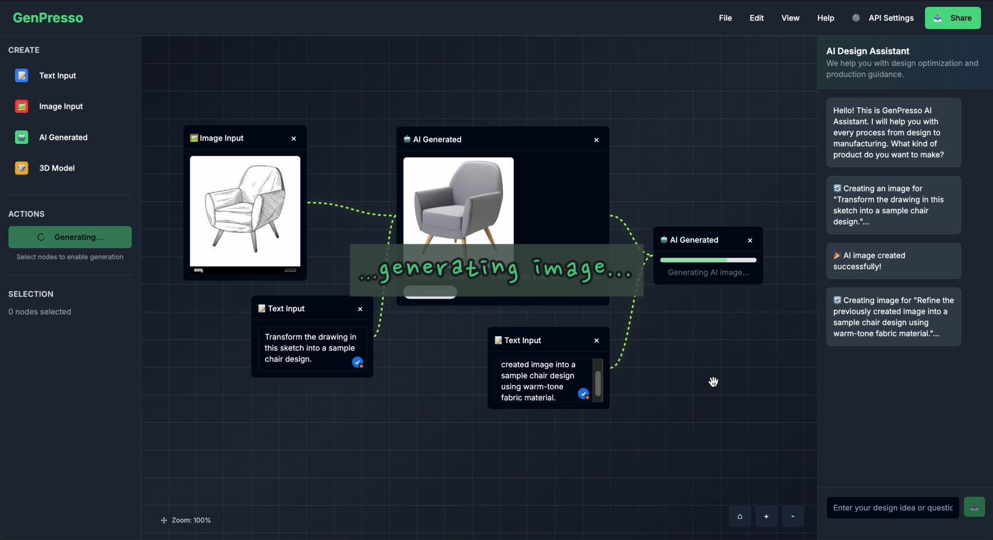Open the View menu
This screenshot has height=540, width=993.
coord(790,18)
